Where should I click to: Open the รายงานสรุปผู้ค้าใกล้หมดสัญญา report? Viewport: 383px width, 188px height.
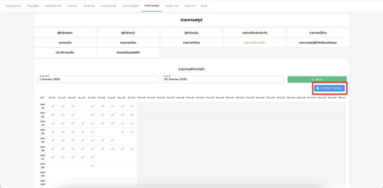pyautogui.click(x=318, y=43)
